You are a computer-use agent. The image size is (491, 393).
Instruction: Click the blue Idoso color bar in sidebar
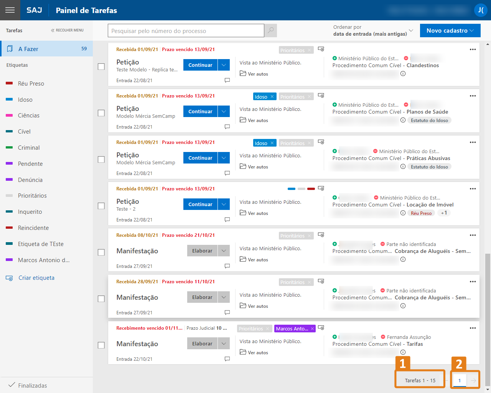[x=10, y=99]
